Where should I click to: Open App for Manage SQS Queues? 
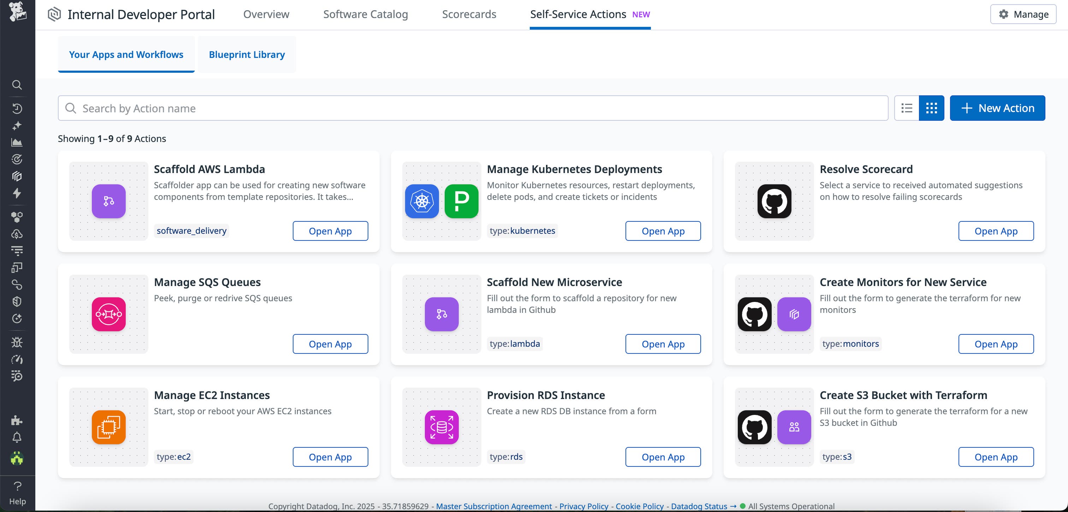[331, 344]
